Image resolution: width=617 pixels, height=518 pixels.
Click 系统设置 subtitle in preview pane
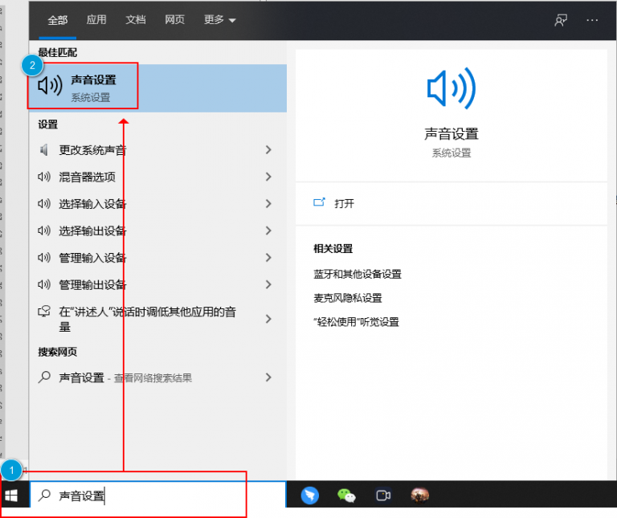point(452,153)
